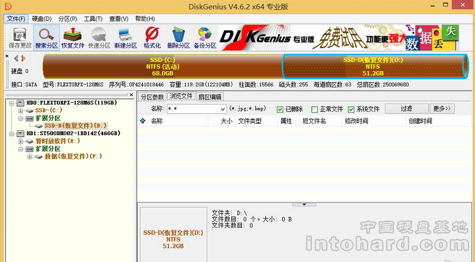Select SSD-(C:) in the disk tree
Image resolution: width=475 pixels, height=262 pixels.
[x=48, y=111]
